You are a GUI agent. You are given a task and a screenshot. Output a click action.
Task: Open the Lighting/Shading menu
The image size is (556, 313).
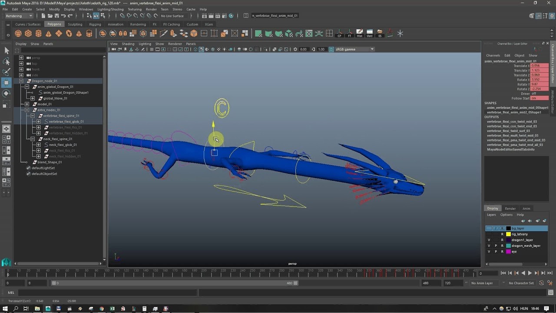point(110,9)
